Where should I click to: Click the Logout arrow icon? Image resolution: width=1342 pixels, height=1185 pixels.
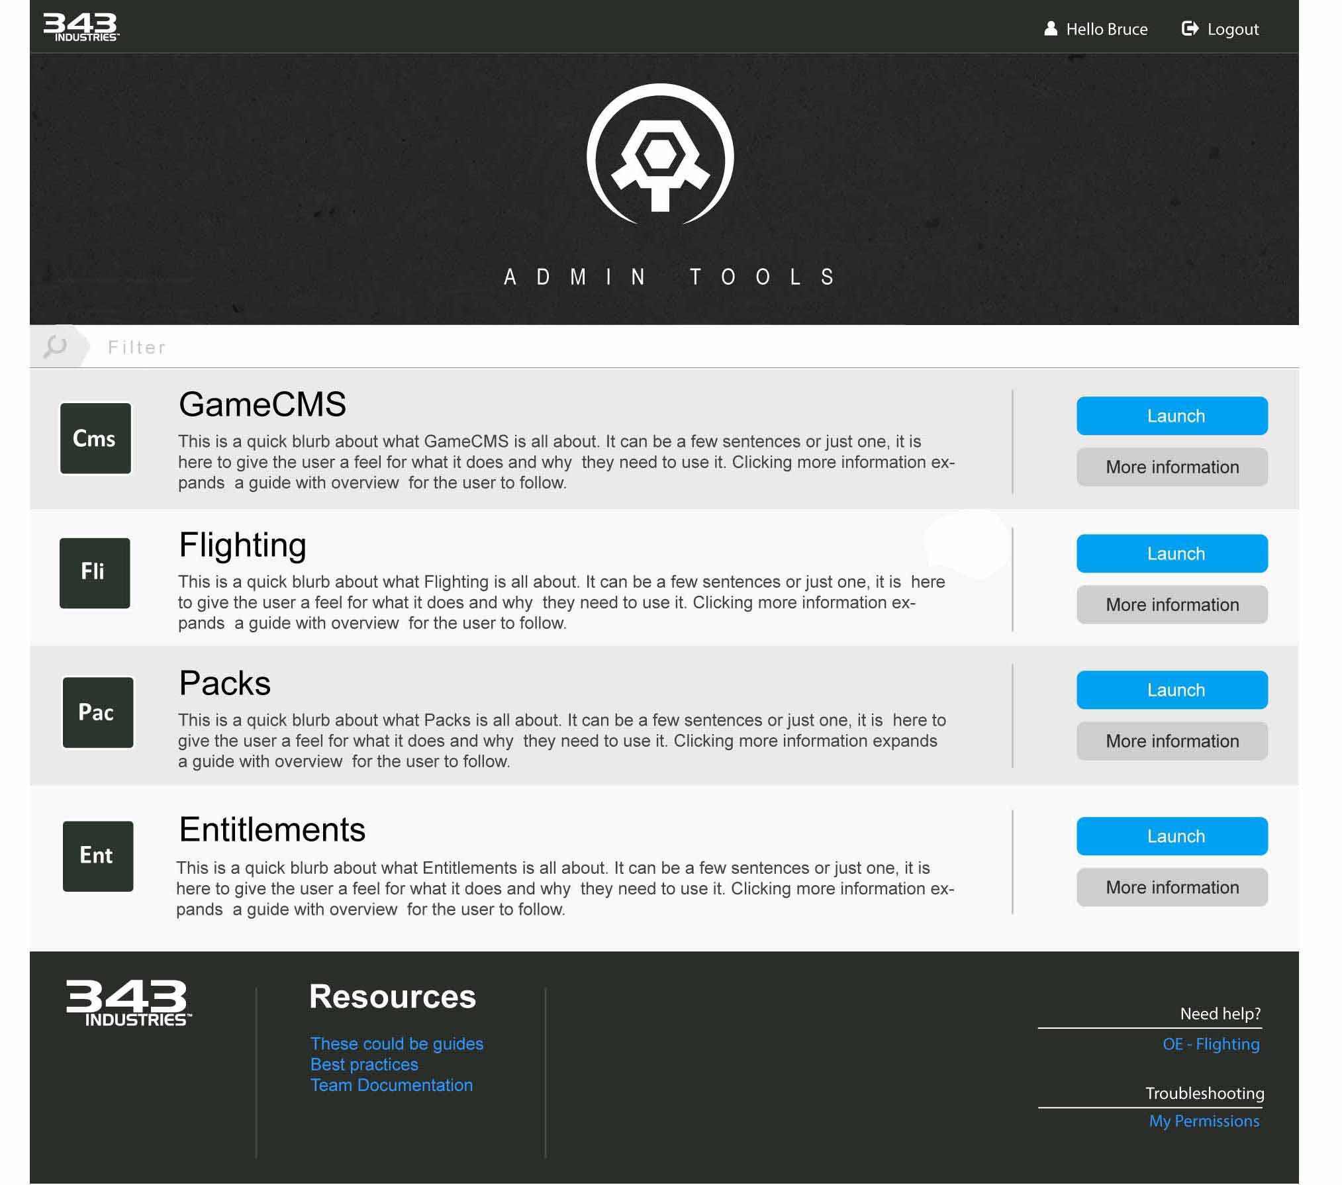1190,28
